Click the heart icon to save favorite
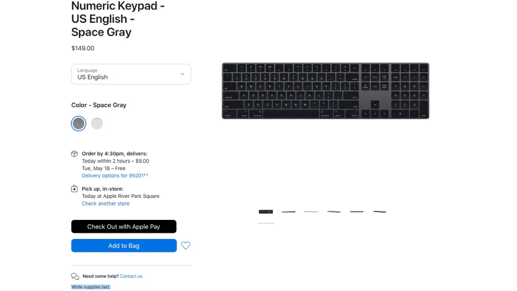Image resolution: width=517 pixels, height=291 pixels. point(186,245)
